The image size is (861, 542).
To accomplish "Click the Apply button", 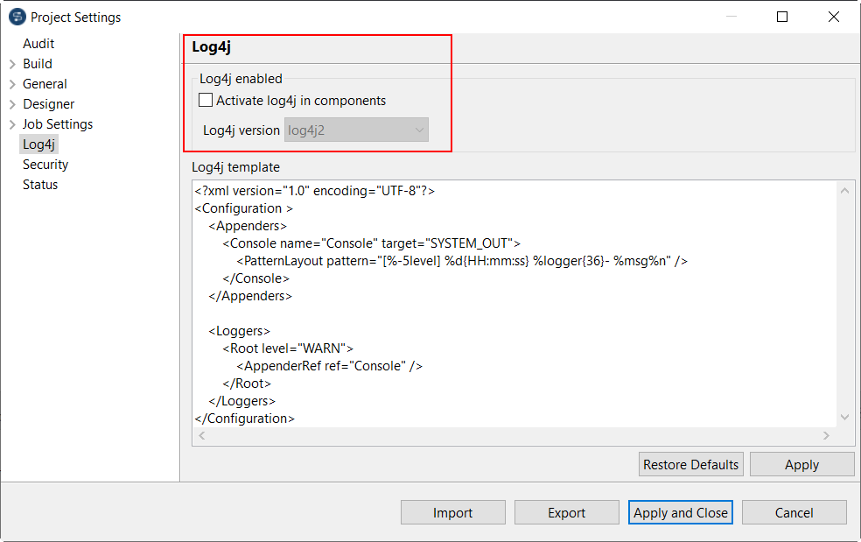I will (x=801, y=465).
